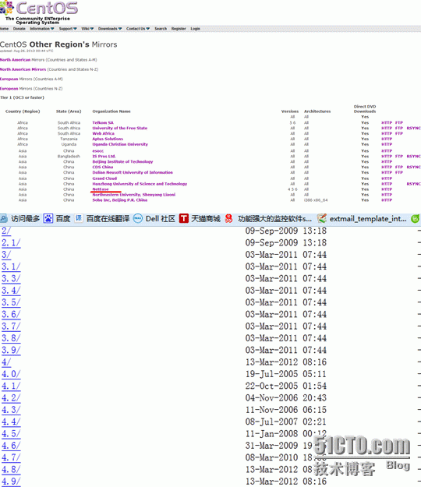Open the Login menu item
Viewport: 421px width, 487px height.
[x=195, y=29]
